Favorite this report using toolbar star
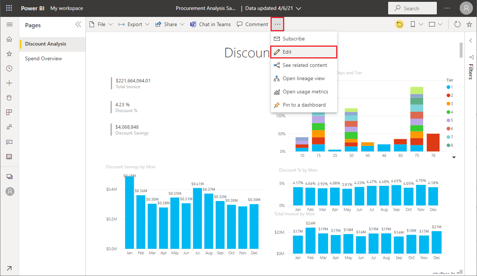The width and height of the screenshot is (477, 276). point(469,24)
